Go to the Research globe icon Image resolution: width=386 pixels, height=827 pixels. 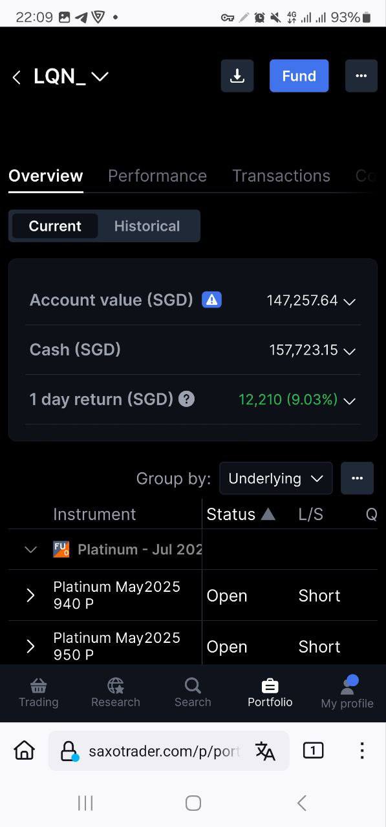point(116,686)
